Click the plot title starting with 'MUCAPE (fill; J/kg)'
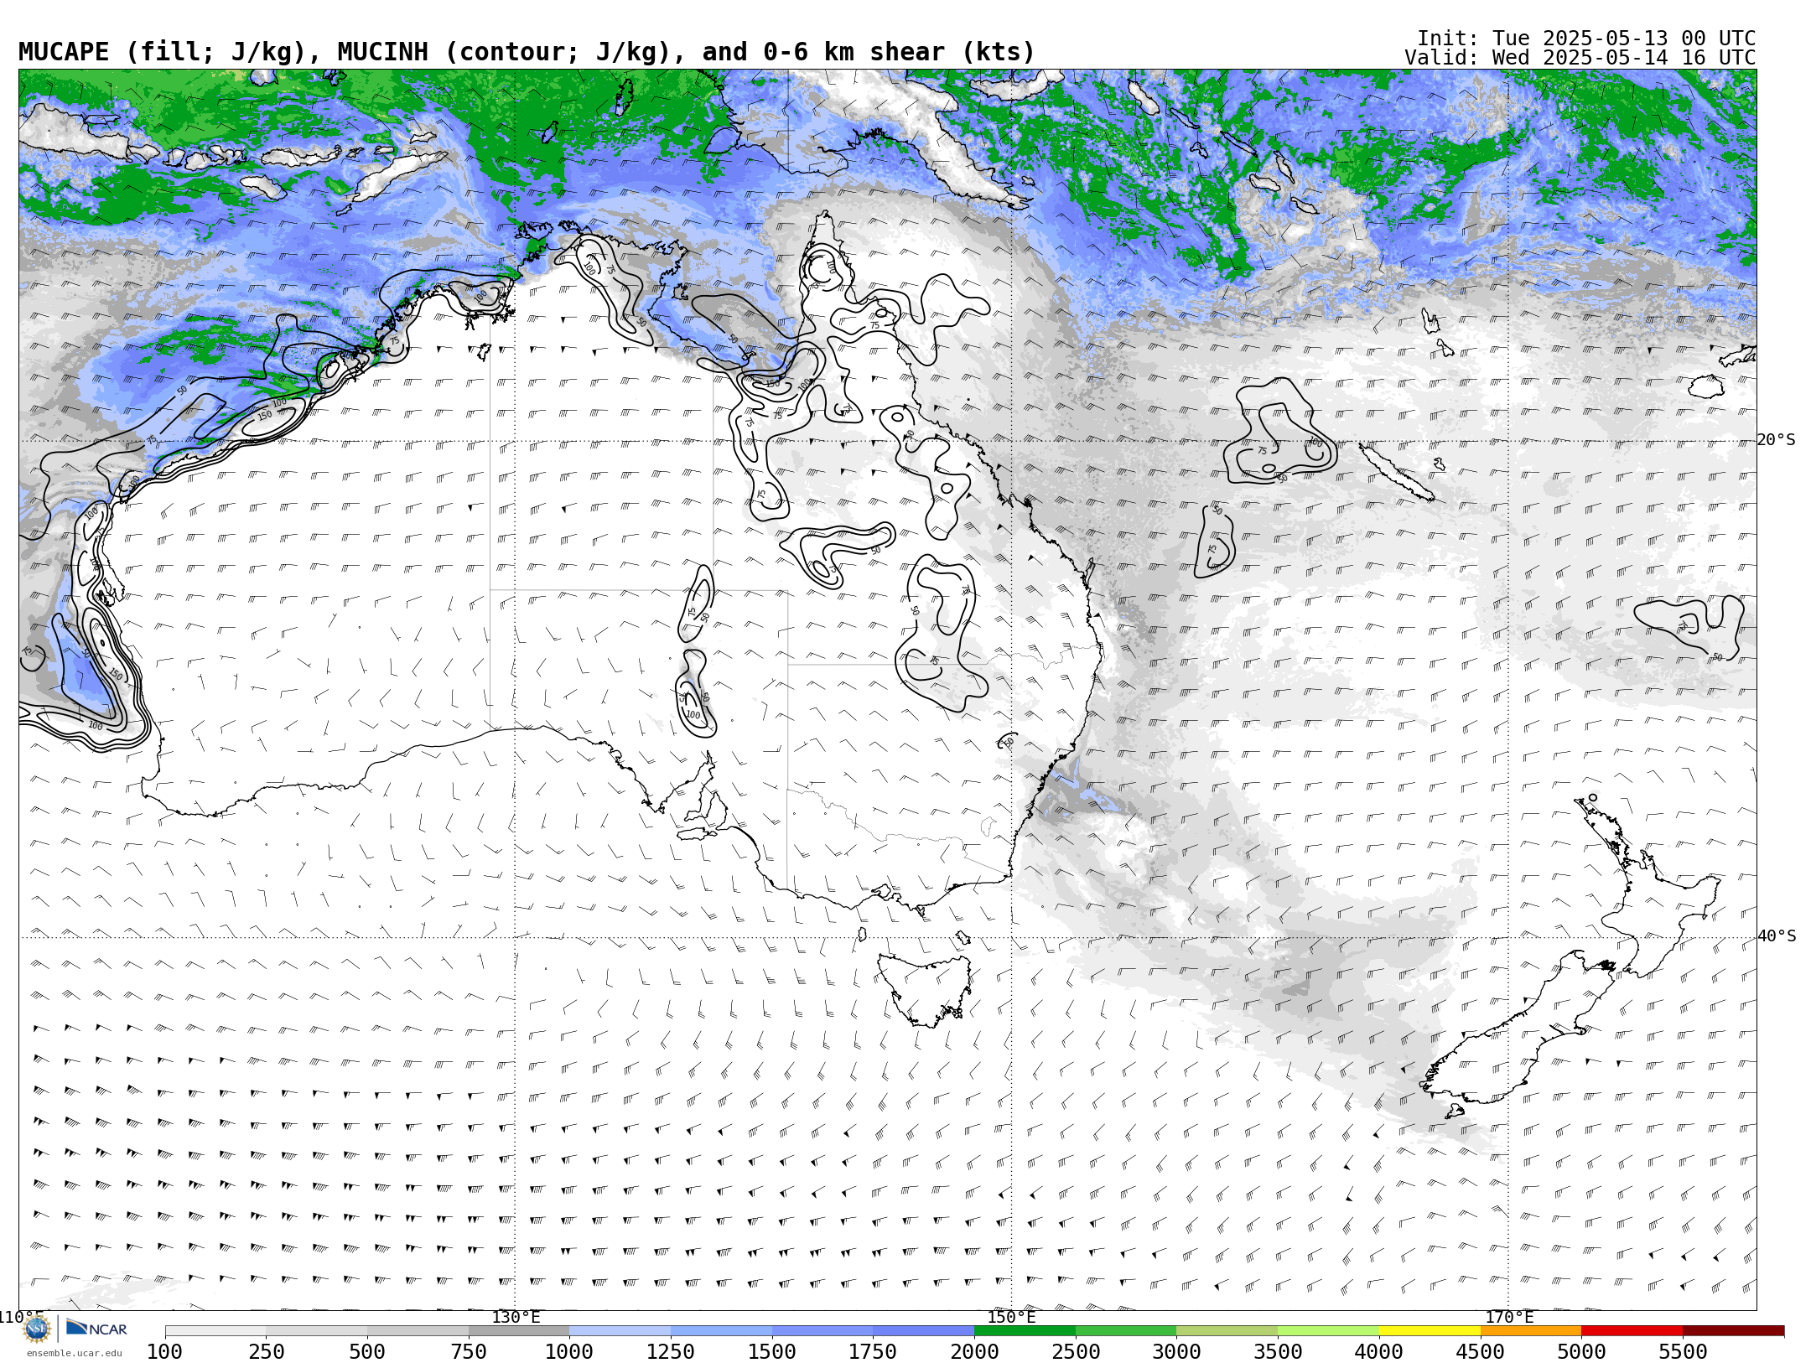This screenshot has width=1811, height=1363. click(527, 52)
